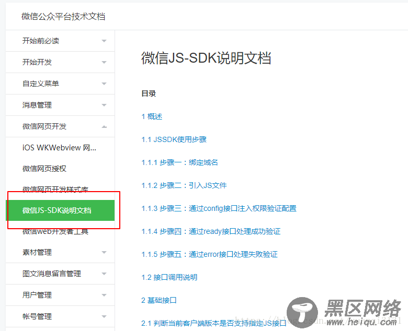408x331 pixels.
Task: Expand the 帐号管理 section arrow
Action: coord(104,316)
